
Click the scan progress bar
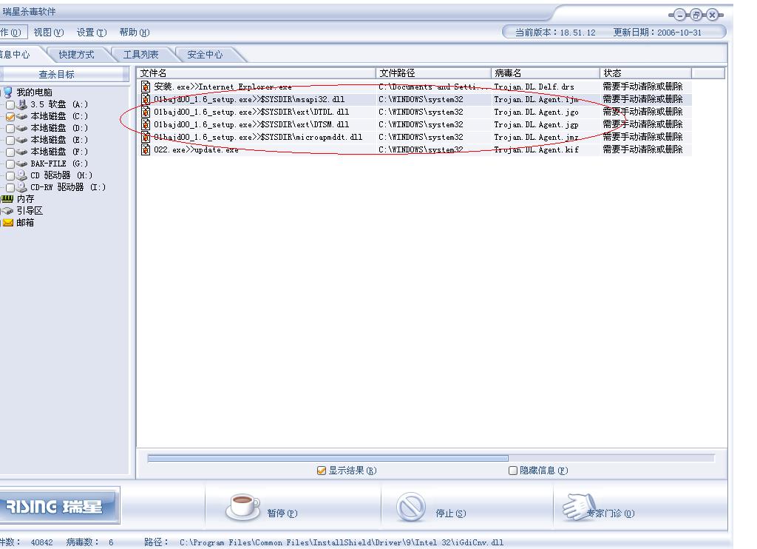(x=431, y=458)
